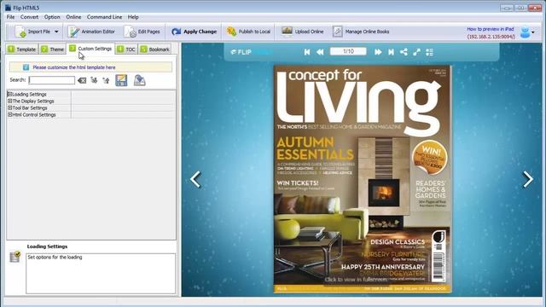This screenshot has width=546, height=307.
Task: Open thumbnails list icon in preview
Action: tap(429, 52)
